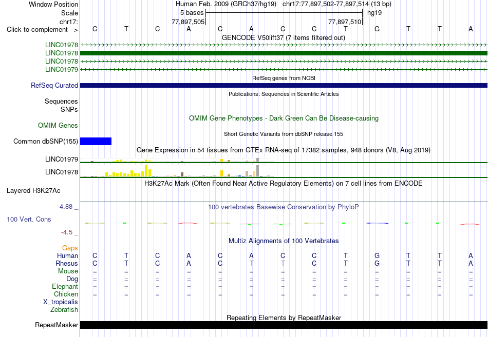Click the Dog alignment row label
Image resolution: width=488 pixels, height=337 pixels.
coord(72,279)
